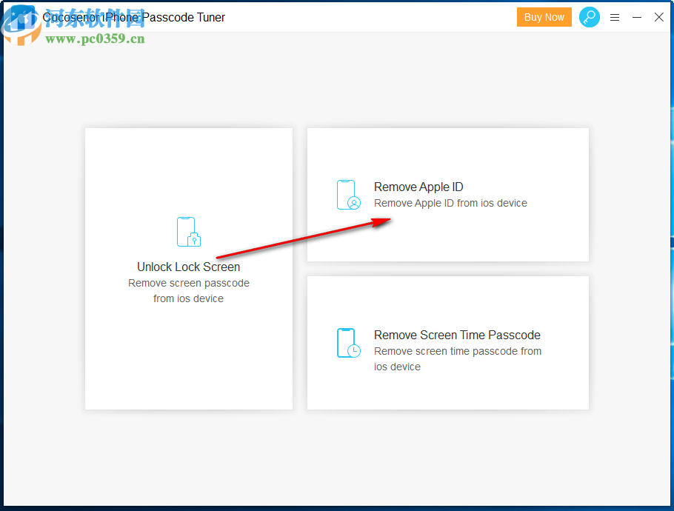This screenshot has width=674, height=511.
Task: Open the hamburger menu
Action: 614,18
